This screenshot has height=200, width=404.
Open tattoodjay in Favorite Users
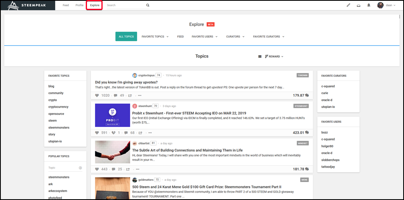[328, 167]
